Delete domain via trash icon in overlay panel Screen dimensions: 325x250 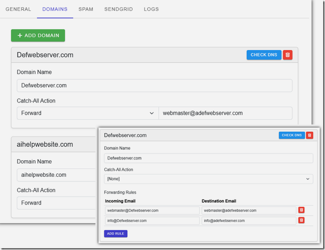pos(310,135)
